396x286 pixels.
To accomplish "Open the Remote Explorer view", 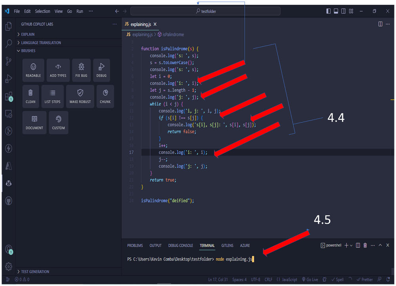I will (9, 114).
